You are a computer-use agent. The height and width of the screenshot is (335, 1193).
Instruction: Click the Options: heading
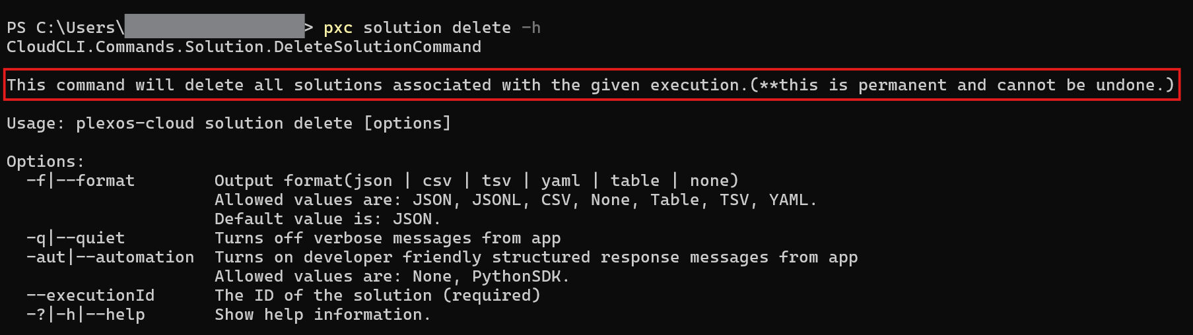pos(46,162)
